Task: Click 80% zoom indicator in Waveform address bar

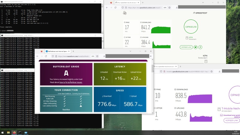Action: tap(93, 56)
